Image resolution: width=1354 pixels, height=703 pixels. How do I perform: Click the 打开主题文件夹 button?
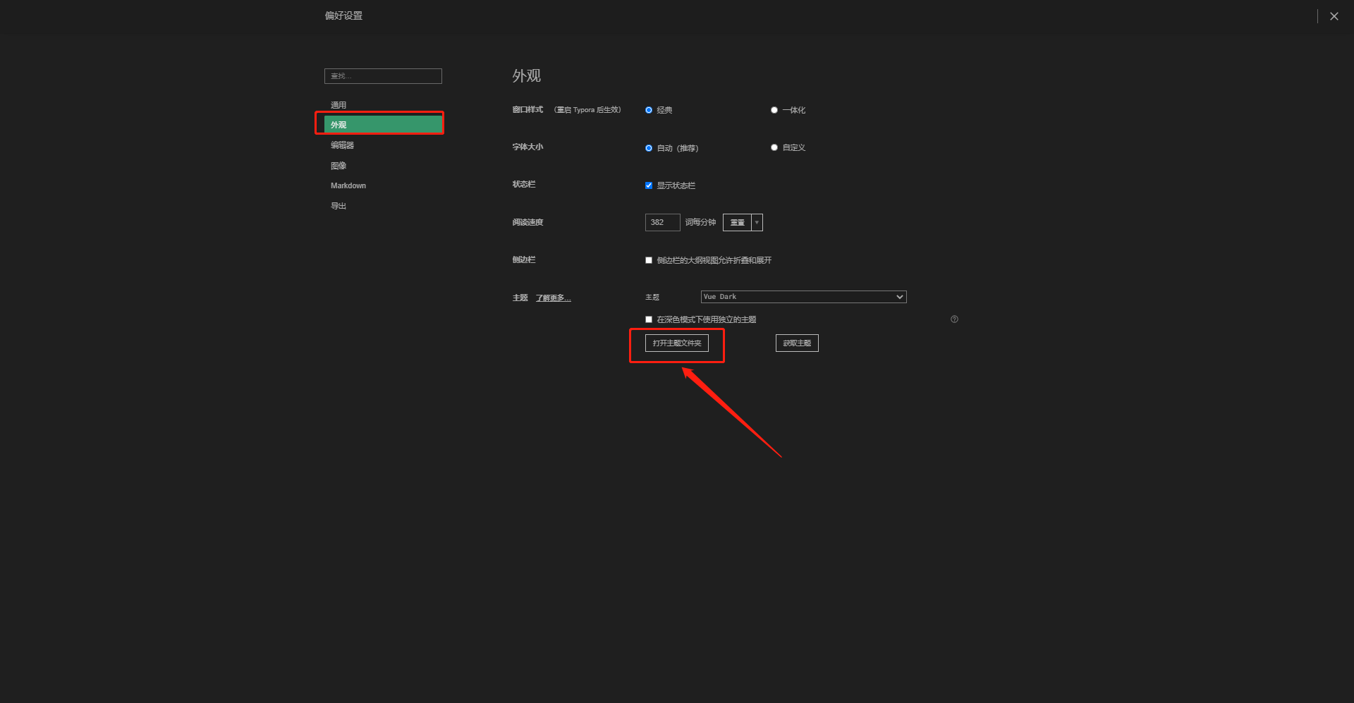coord(676,343)
